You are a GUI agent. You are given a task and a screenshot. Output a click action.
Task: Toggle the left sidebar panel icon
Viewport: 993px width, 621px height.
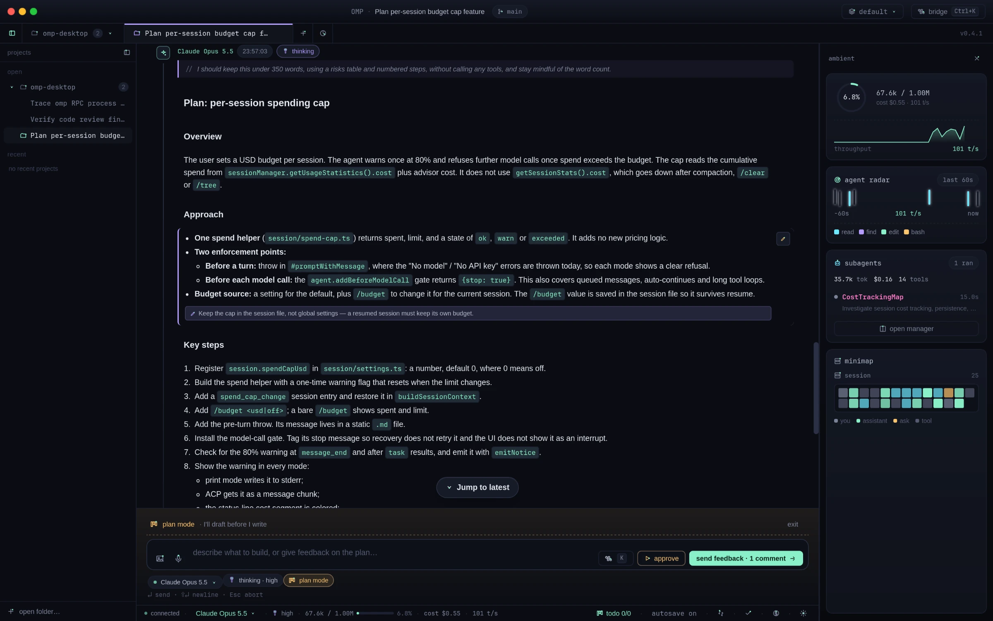[12, 33]
